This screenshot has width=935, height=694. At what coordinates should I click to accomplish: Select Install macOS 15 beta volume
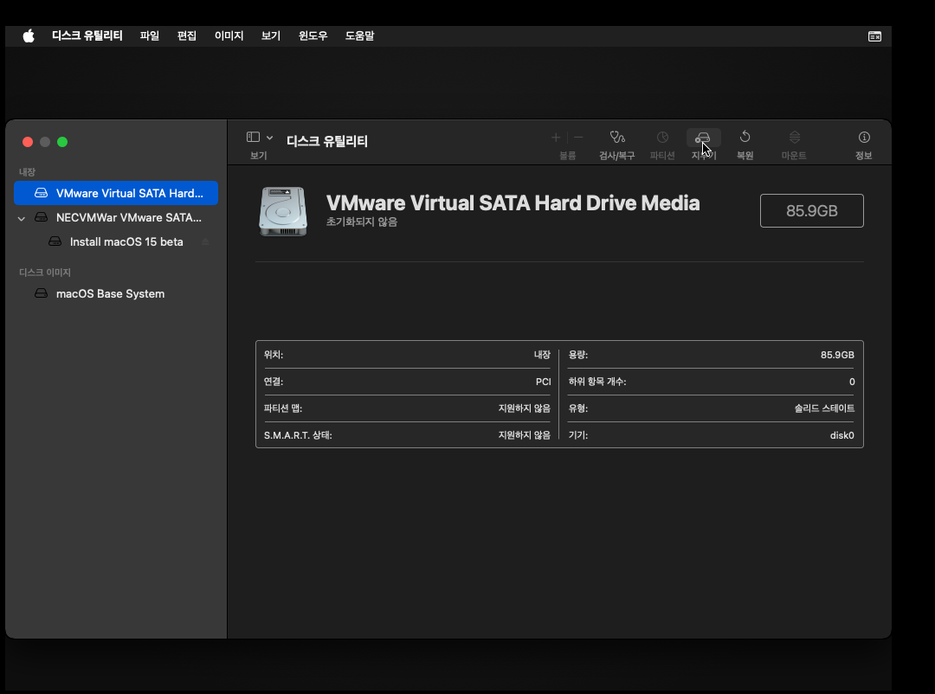click(x=116, y=241)
